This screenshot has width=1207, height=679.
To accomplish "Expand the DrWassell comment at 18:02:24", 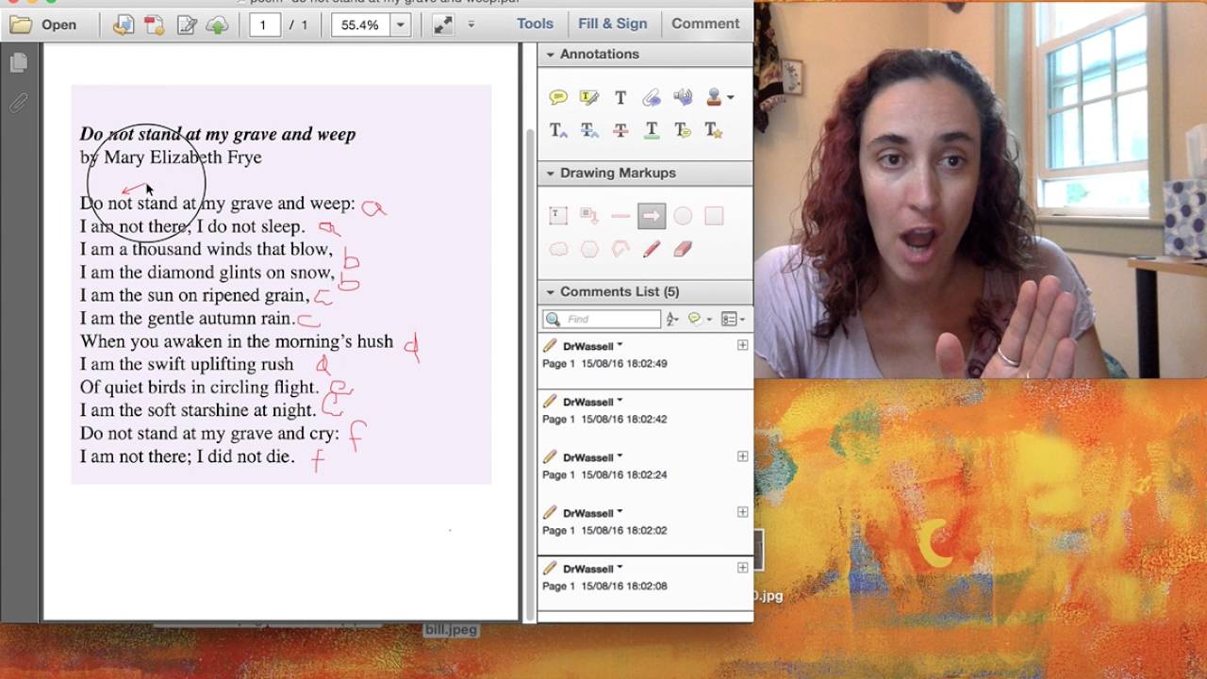I will pyautogui.click(x=742, y=456).
